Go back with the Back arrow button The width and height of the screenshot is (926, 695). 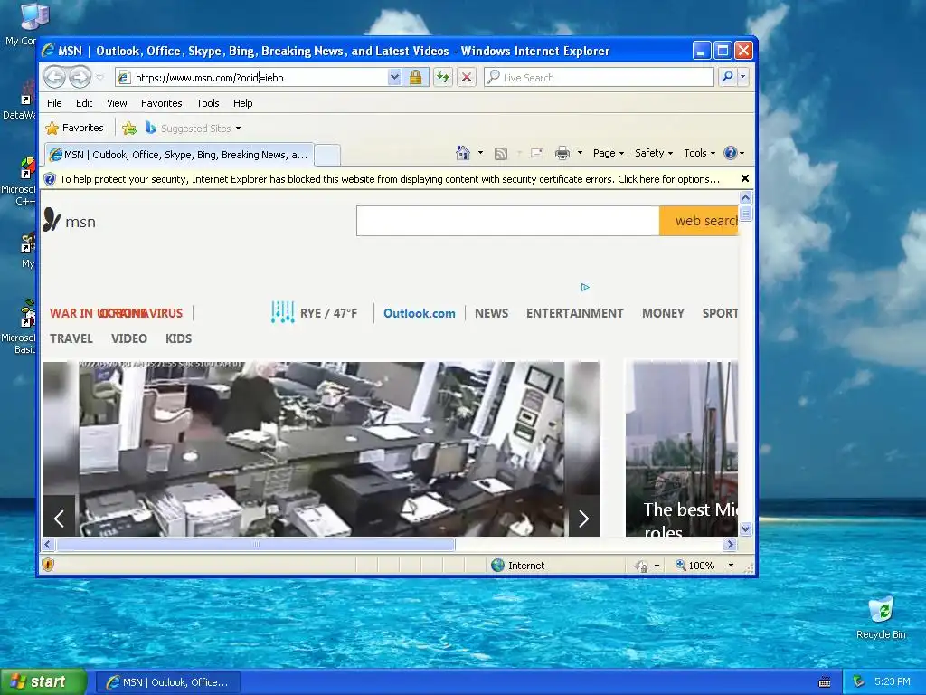tap(55, 77)
